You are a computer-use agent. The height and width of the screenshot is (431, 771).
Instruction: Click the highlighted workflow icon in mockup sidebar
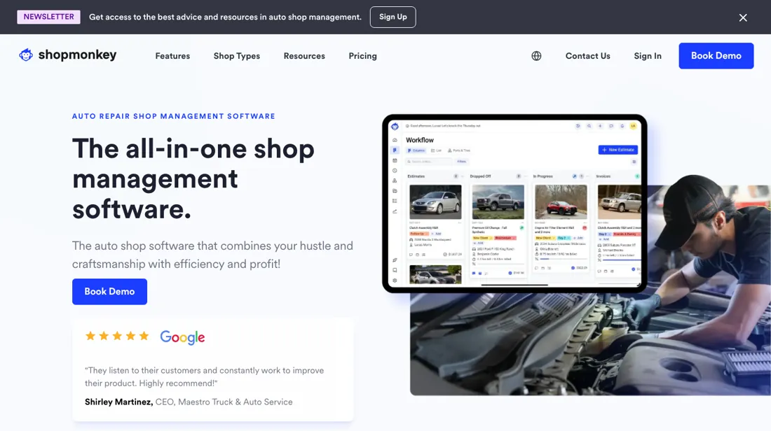[x=395, y=150]
